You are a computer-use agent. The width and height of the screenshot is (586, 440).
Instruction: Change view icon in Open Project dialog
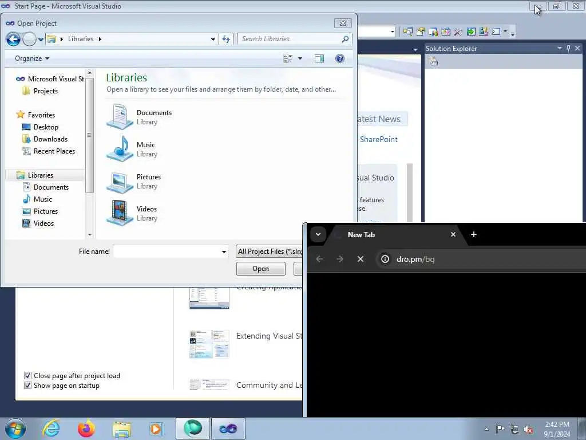point(288,58)
